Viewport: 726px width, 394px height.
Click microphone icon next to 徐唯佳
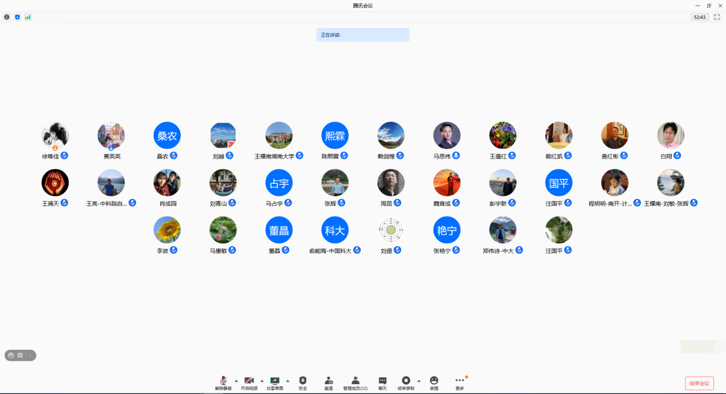[65, 156]
